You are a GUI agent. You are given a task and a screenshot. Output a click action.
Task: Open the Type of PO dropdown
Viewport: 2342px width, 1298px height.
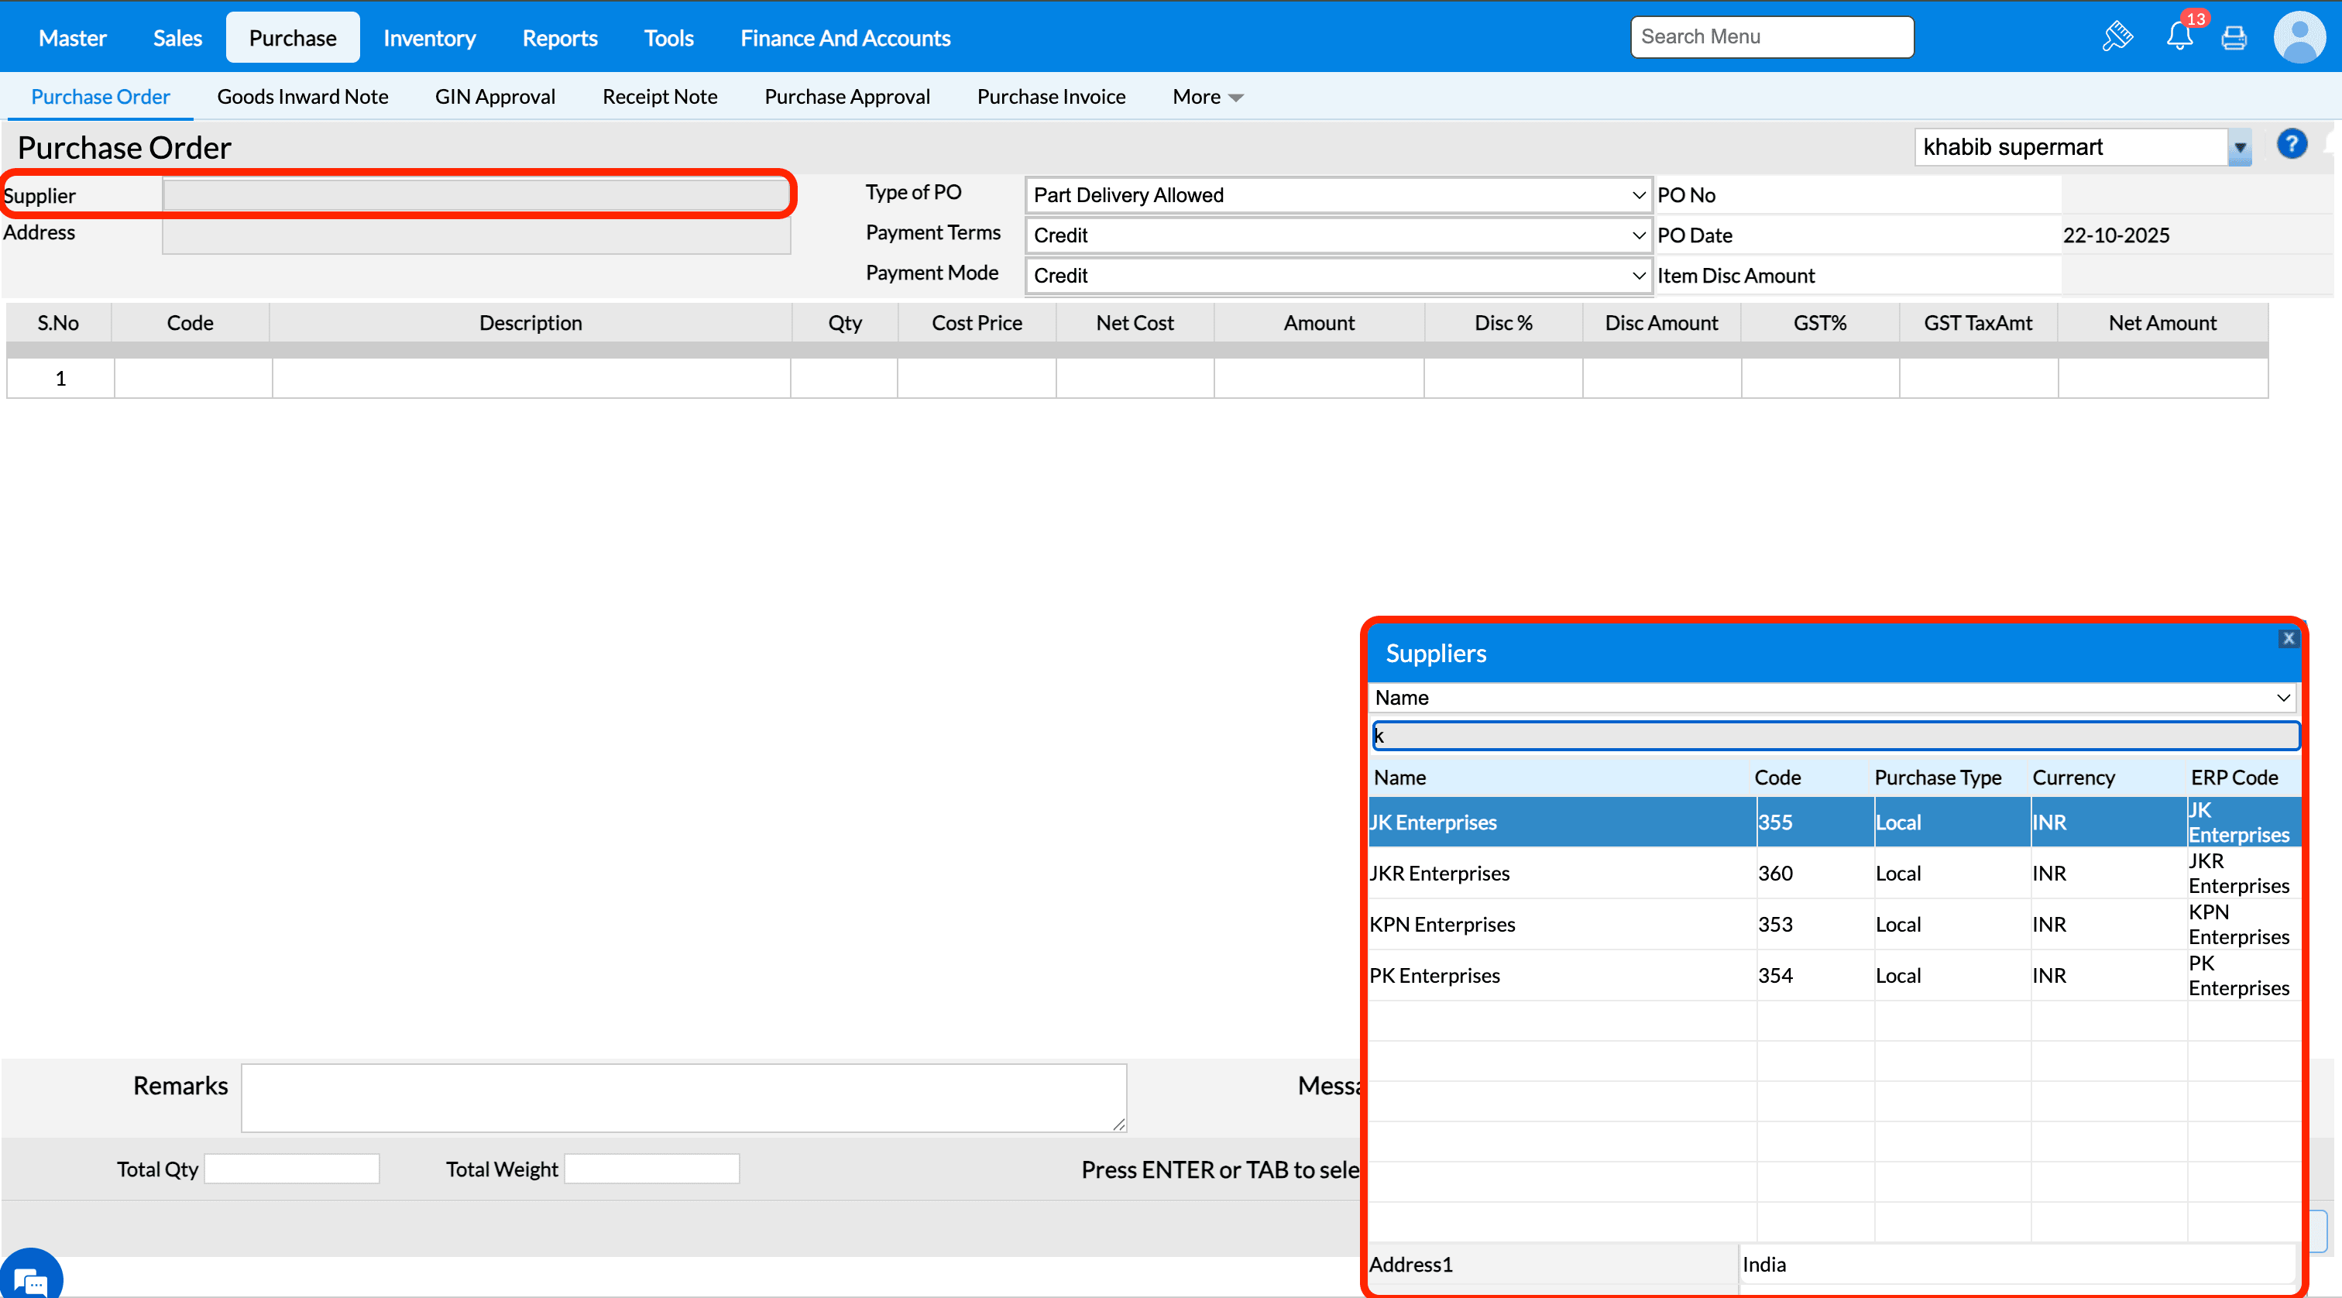(x=1338, y=195)
